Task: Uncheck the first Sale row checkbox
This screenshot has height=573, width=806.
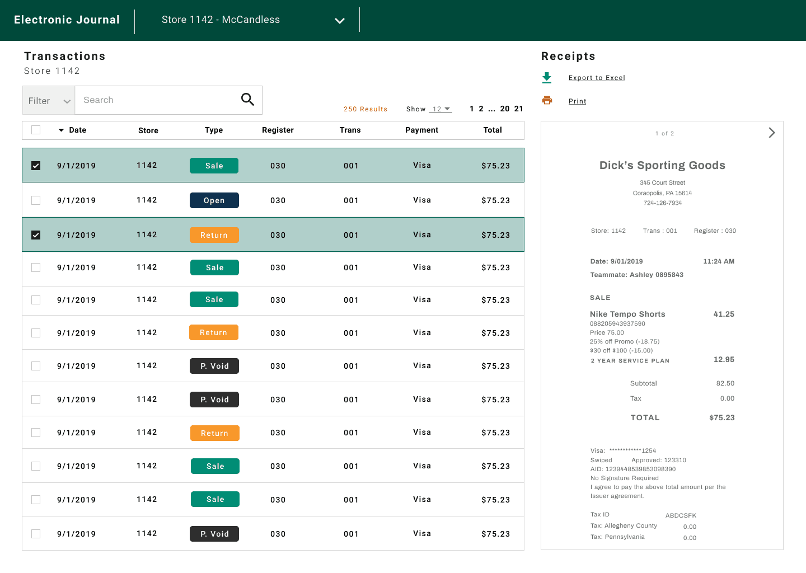Action: tap(36, 166)
